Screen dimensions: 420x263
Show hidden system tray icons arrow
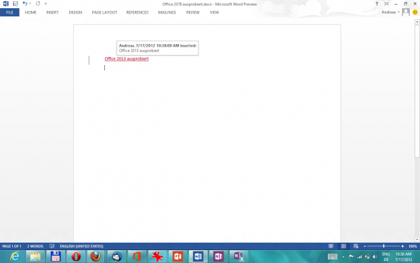click(343, 257)
